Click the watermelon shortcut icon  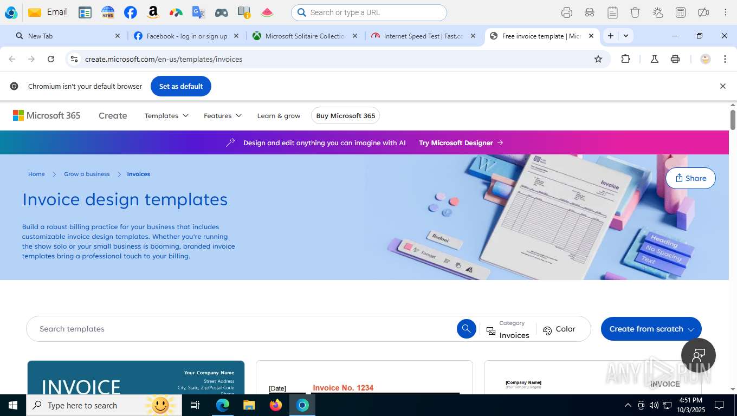[x=267, y=12]
